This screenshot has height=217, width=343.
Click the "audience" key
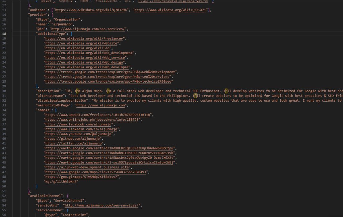click(38, 10)
